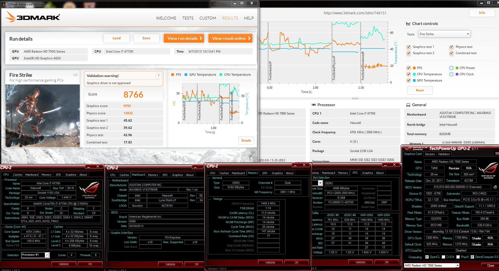Click the DRAM Frequency value 1400.4 MHz
Screen dimensions: 499x271
pos(268,204)
